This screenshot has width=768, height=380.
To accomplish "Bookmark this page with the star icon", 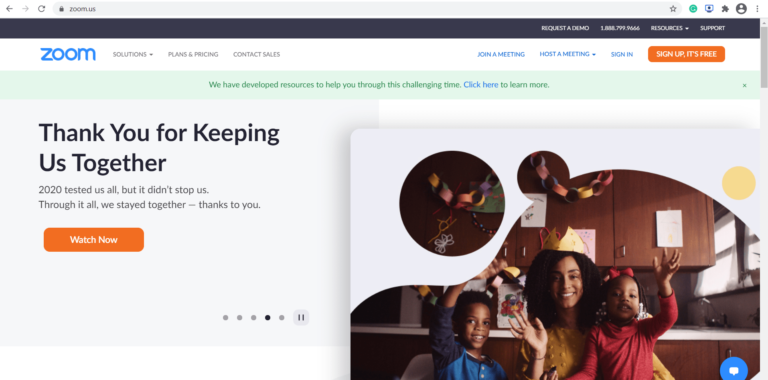I will [673, 9].
